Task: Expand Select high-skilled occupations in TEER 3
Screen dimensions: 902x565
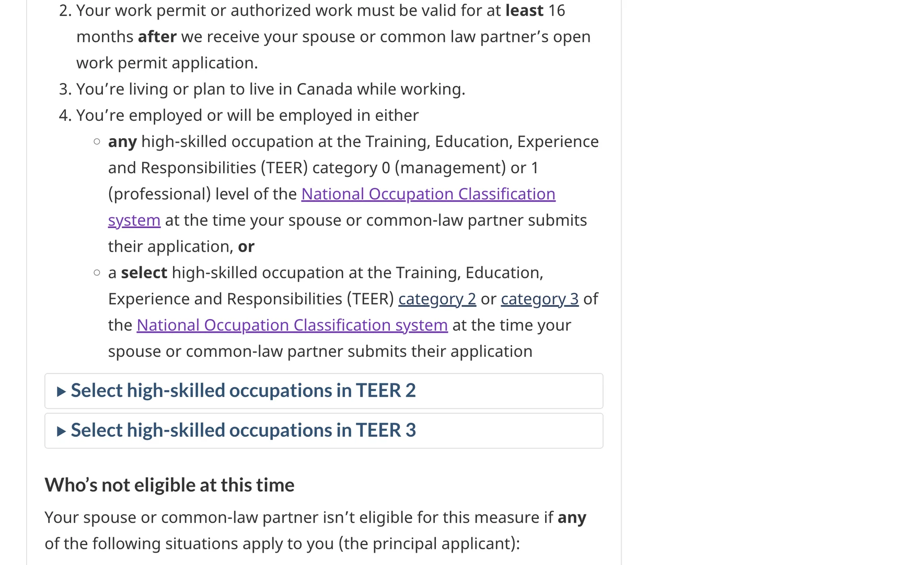Action: (324, 431)
